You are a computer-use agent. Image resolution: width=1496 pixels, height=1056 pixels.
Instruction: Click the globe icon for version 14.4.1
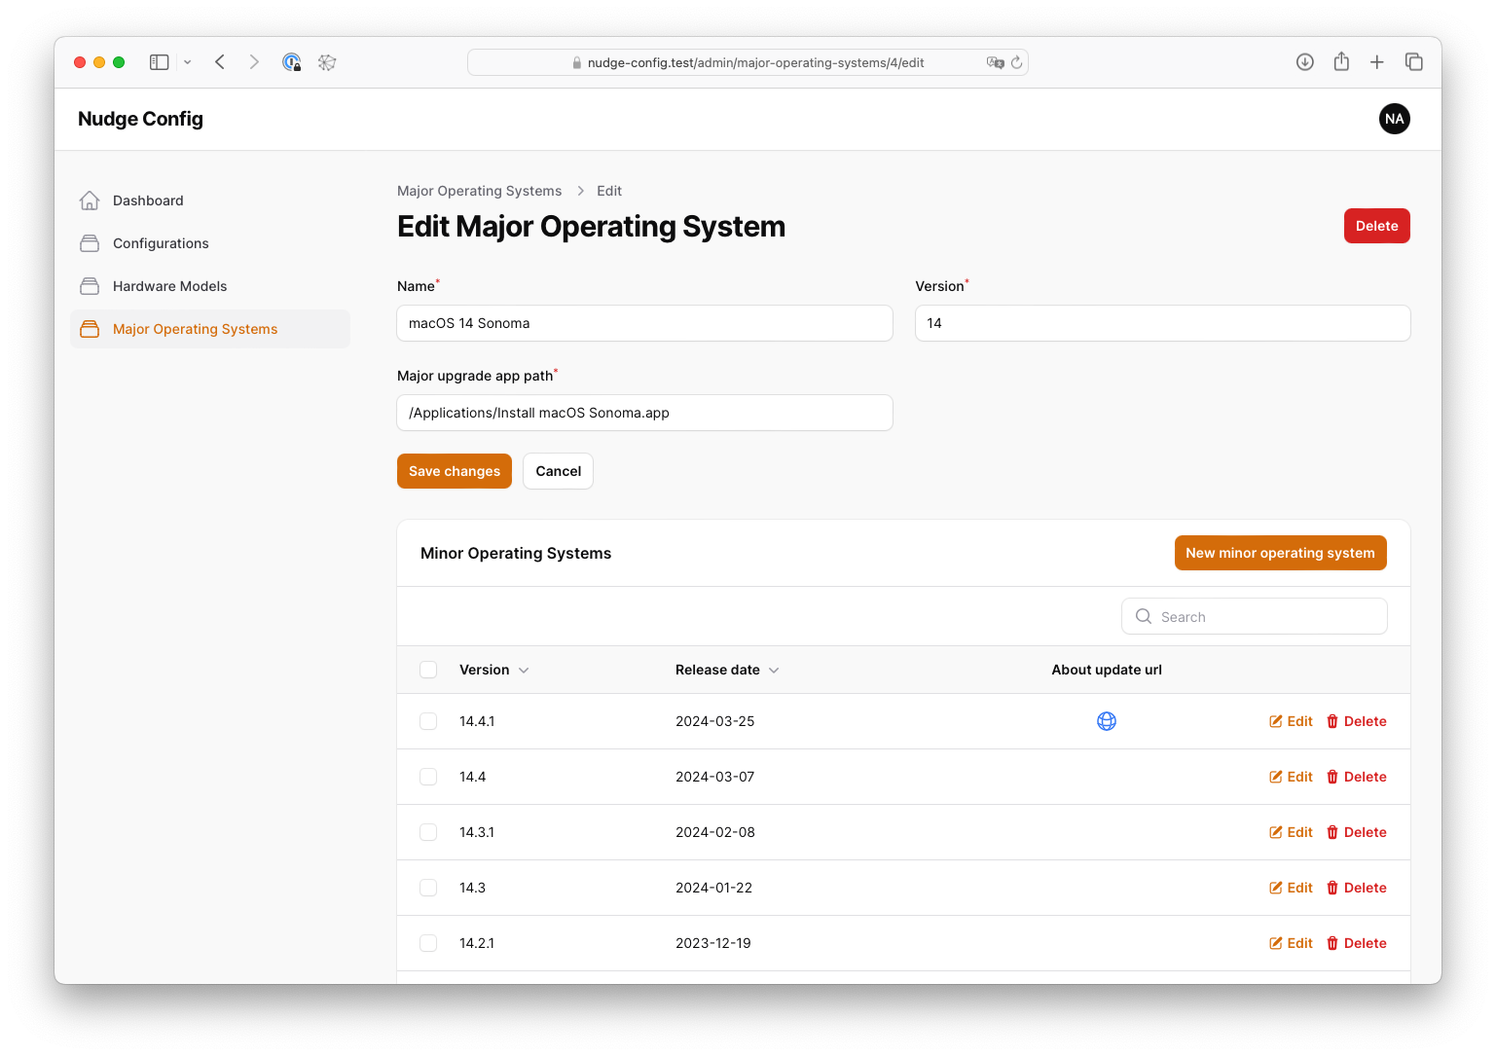pos(1106,721)
